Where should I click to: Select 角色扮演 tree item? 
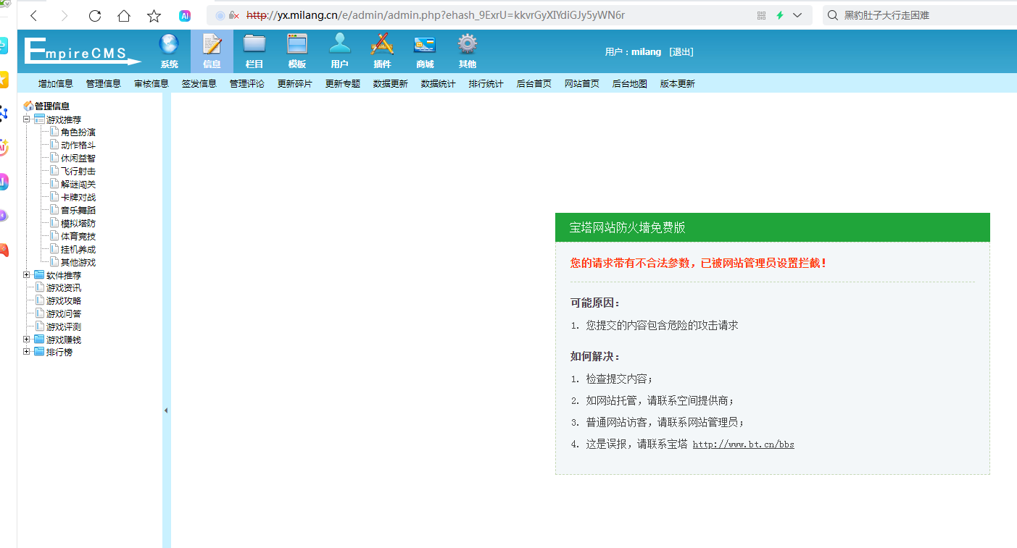coord(78,132)
